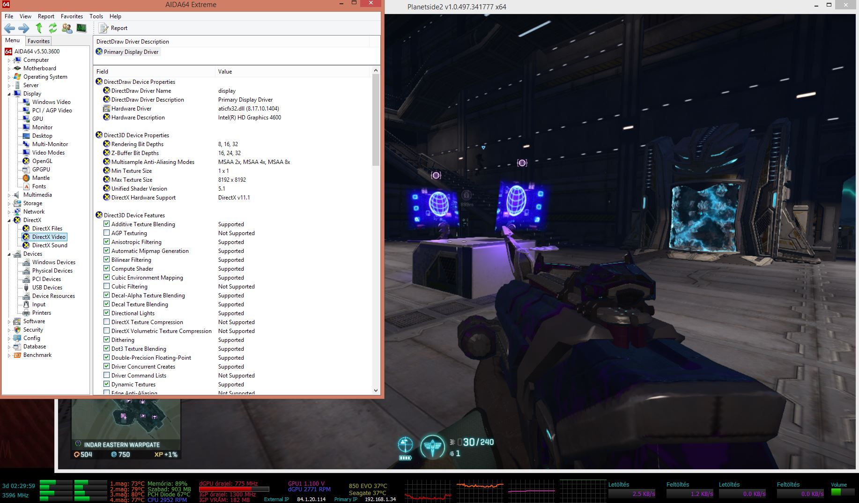Expand the Computer tree node
The height and width of the screenshot is (503, 859).
pos(8,60)
